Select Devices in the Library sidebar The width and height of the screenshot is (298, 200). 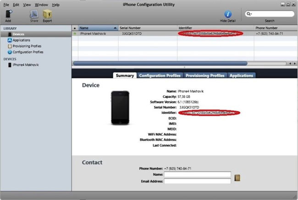tap(36, 34)
